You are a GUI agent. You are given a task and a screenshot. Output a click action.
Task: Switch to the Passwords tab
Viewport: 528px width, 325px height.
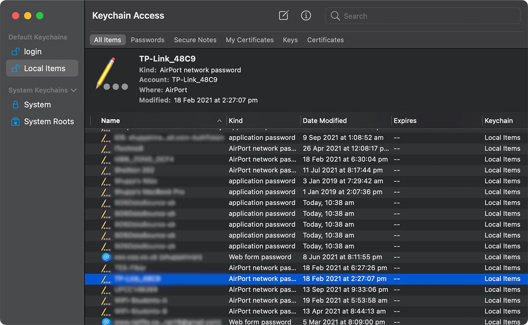pos(147,40)
